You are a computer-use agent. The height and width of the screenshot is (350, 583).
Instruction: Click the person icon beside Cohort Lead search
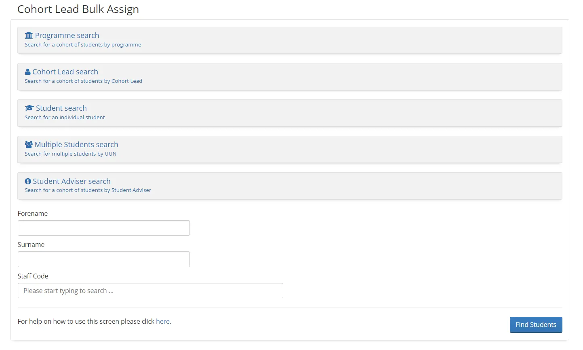[x=27, y=71]
